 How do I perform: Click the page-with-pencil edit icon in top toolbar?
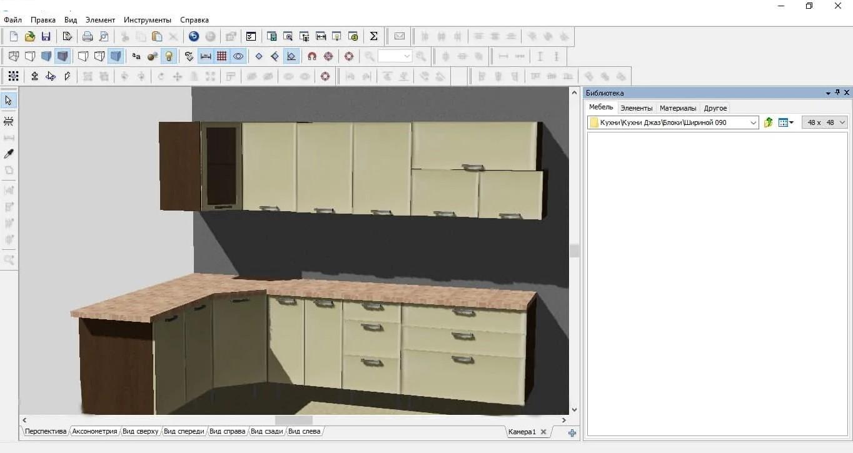pos(67,36)
